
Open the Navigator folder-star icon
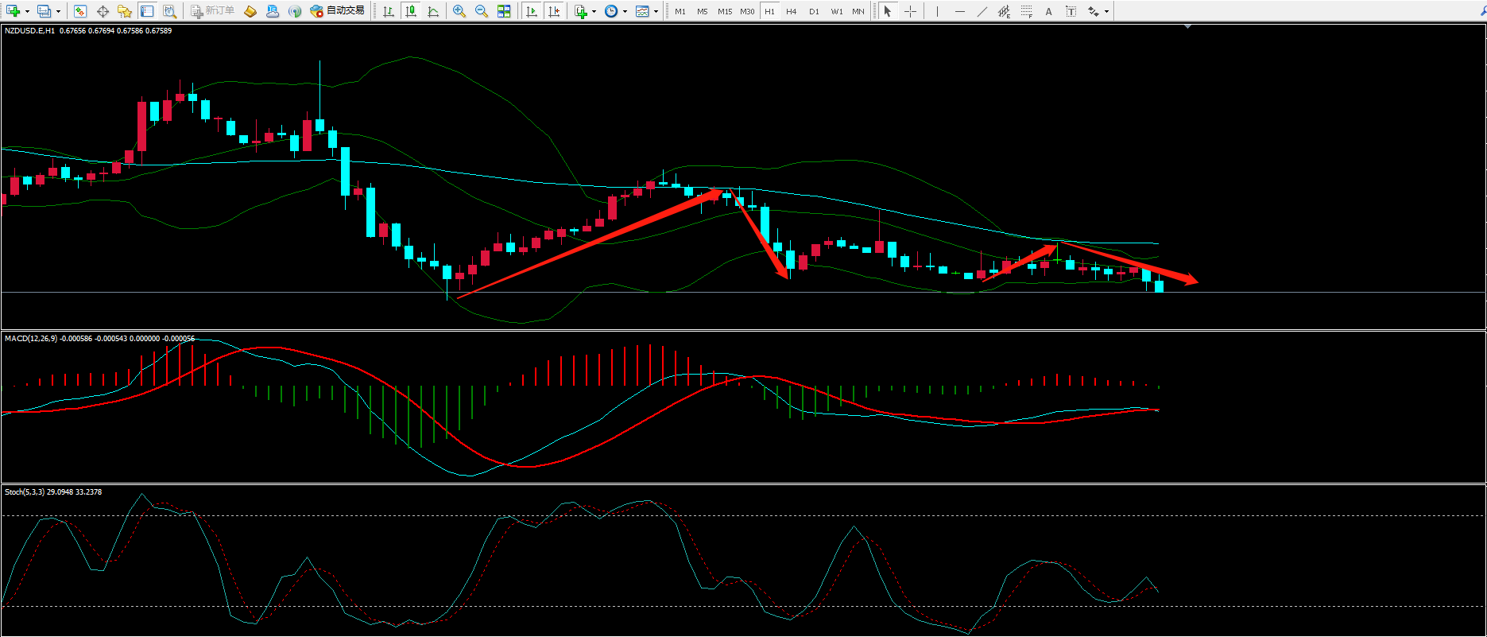click(x=125, y=11)
